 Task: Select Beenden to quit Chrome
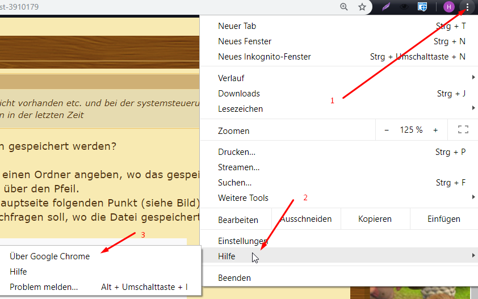pyautogui.click(x=234, y=278)
